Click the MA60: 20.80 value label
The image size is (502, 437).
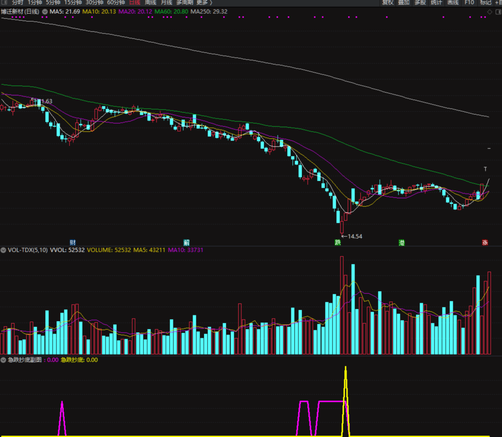171,12
